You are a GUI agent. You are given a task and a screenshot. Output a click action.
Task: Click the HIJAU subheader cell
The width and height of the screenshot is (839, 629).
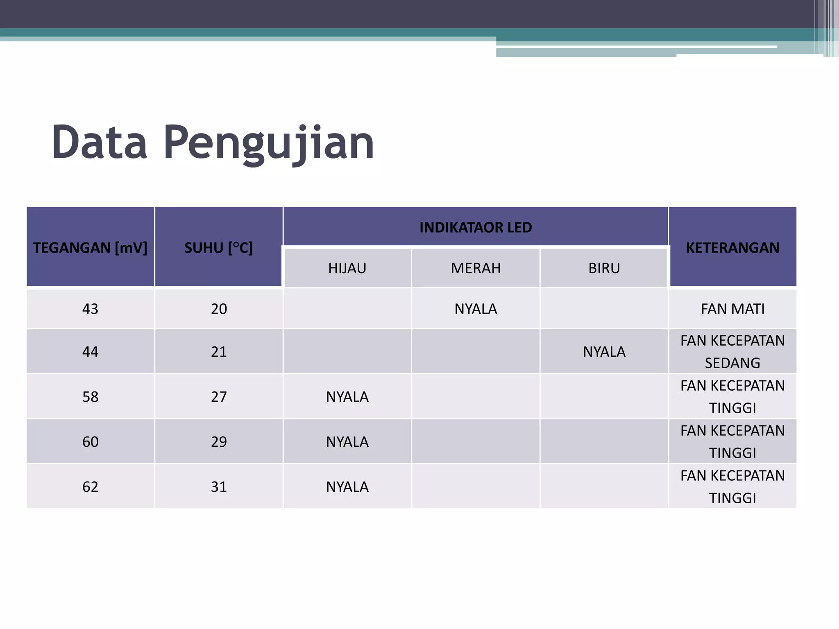point(347,268)
